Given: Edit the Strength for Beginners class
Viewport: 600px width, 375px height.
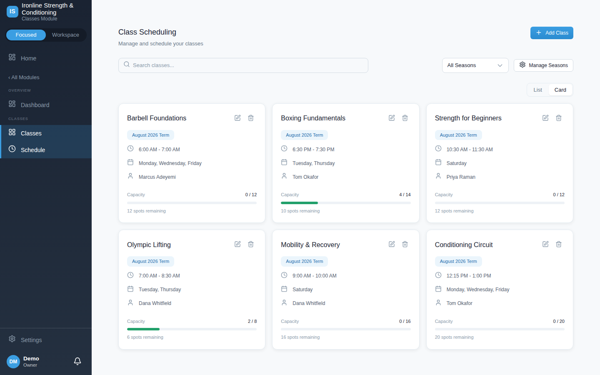Looking at the screenshot, I should pos(545,118).
